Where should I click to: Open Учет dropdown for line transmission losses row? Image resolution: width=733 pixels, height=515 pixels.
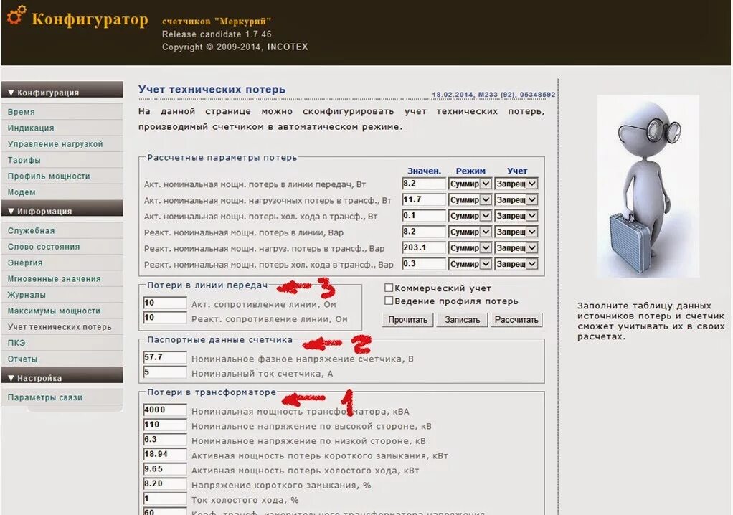(x=516, y=184)
